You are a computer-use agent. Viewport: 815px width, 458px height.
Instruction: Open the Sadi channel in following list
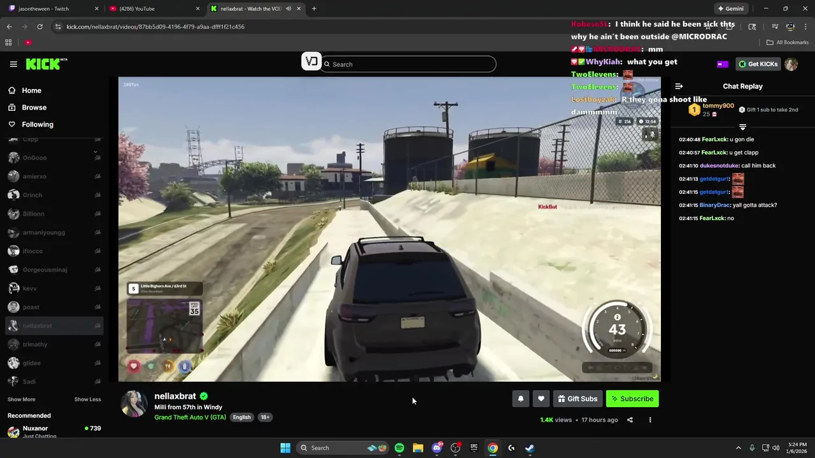[x=54, y=382]
